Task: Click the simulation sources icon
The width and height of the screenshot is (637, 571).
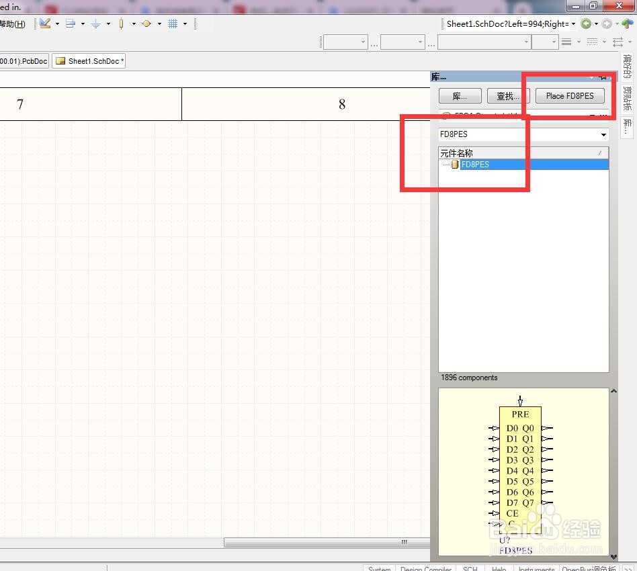Action: click(146, 24)
